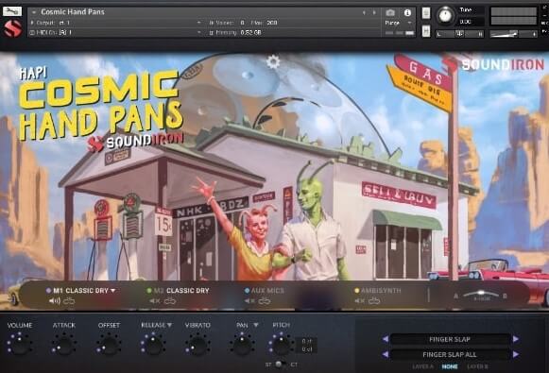Image resolution: width=549 pixels, height=373 pixels.
Task: Click the Vibrato knob
Action: [x=197, y=345]
